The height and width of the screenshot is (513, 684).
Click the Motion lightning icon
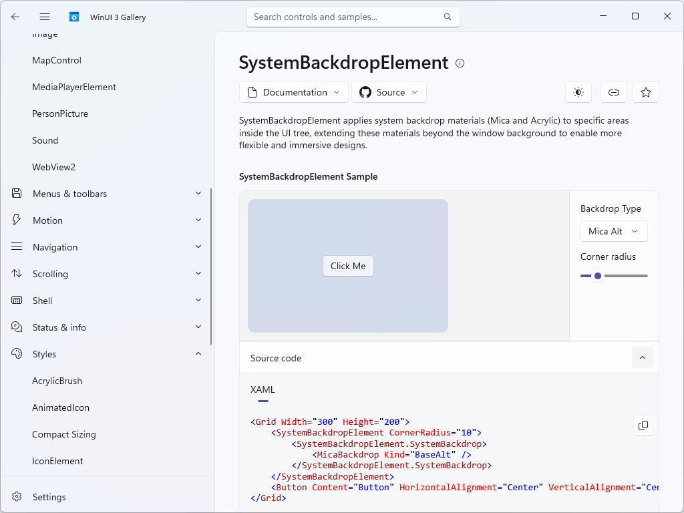17,220
